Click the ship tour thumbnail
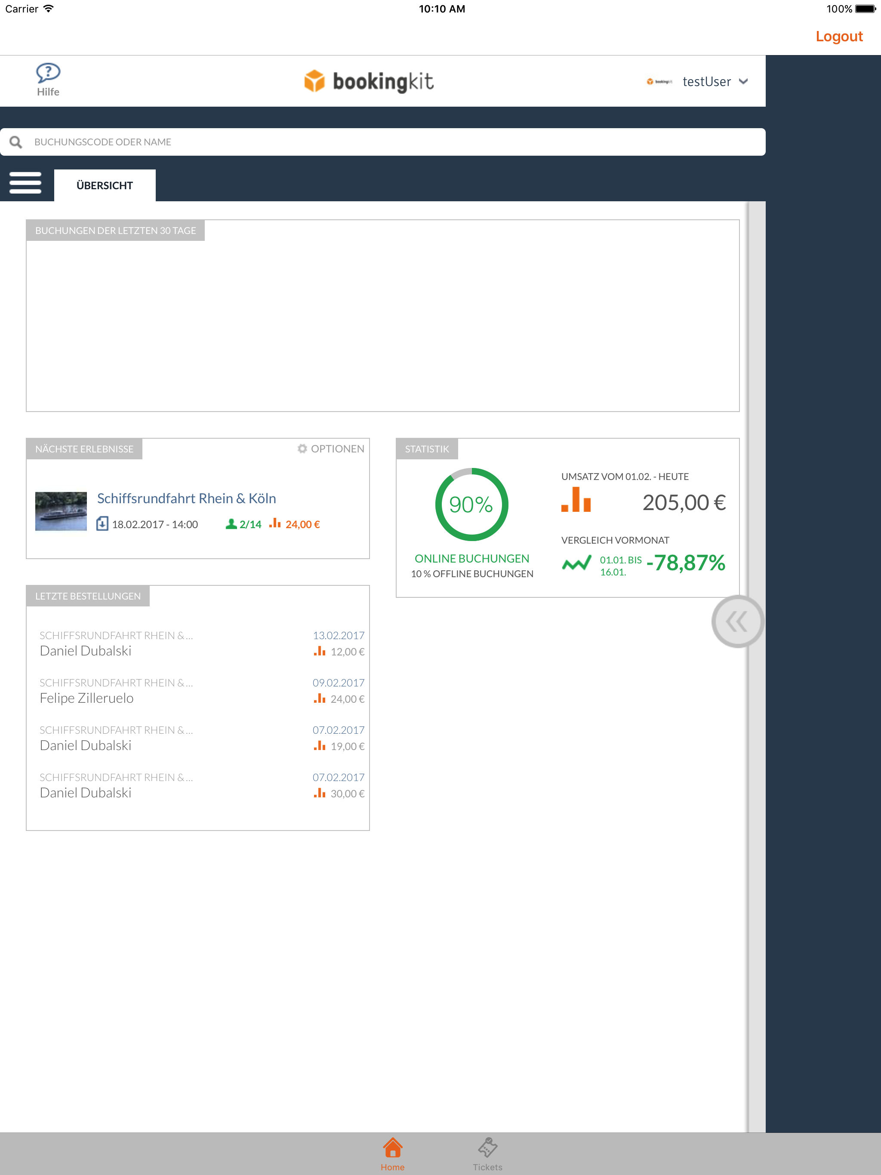 61,511
